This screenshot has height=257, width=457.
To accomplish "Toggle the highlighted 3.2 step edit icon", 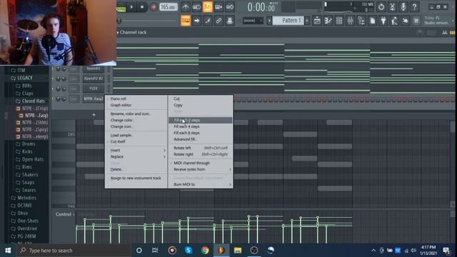I will coord(208,6).
